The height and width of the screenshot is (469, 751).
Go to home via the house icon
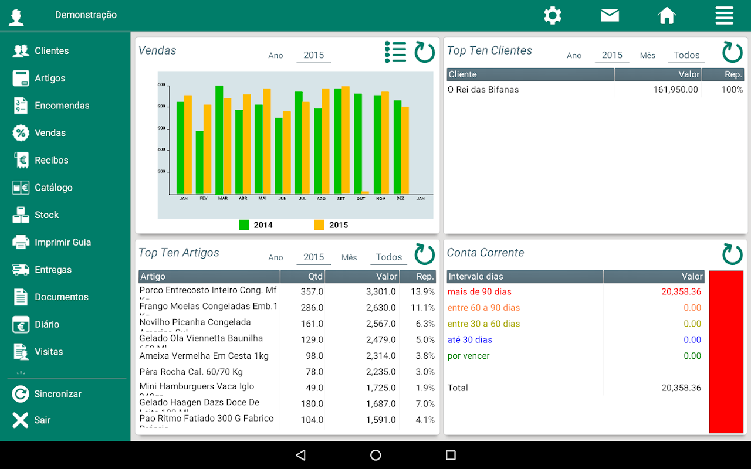click(667, 16)
